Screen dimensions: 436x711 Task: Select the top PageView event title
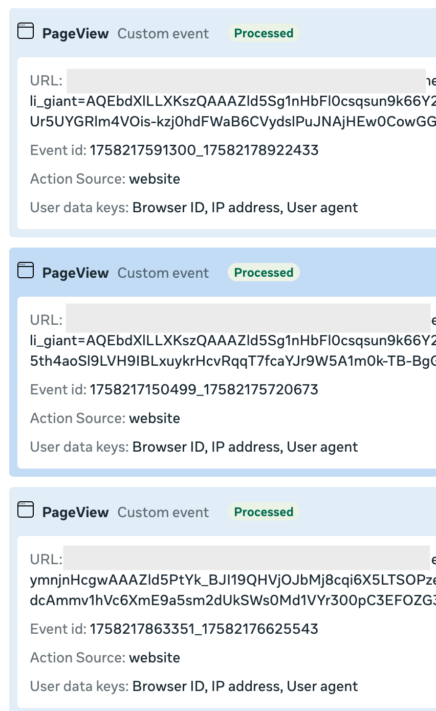pos(75,34)
